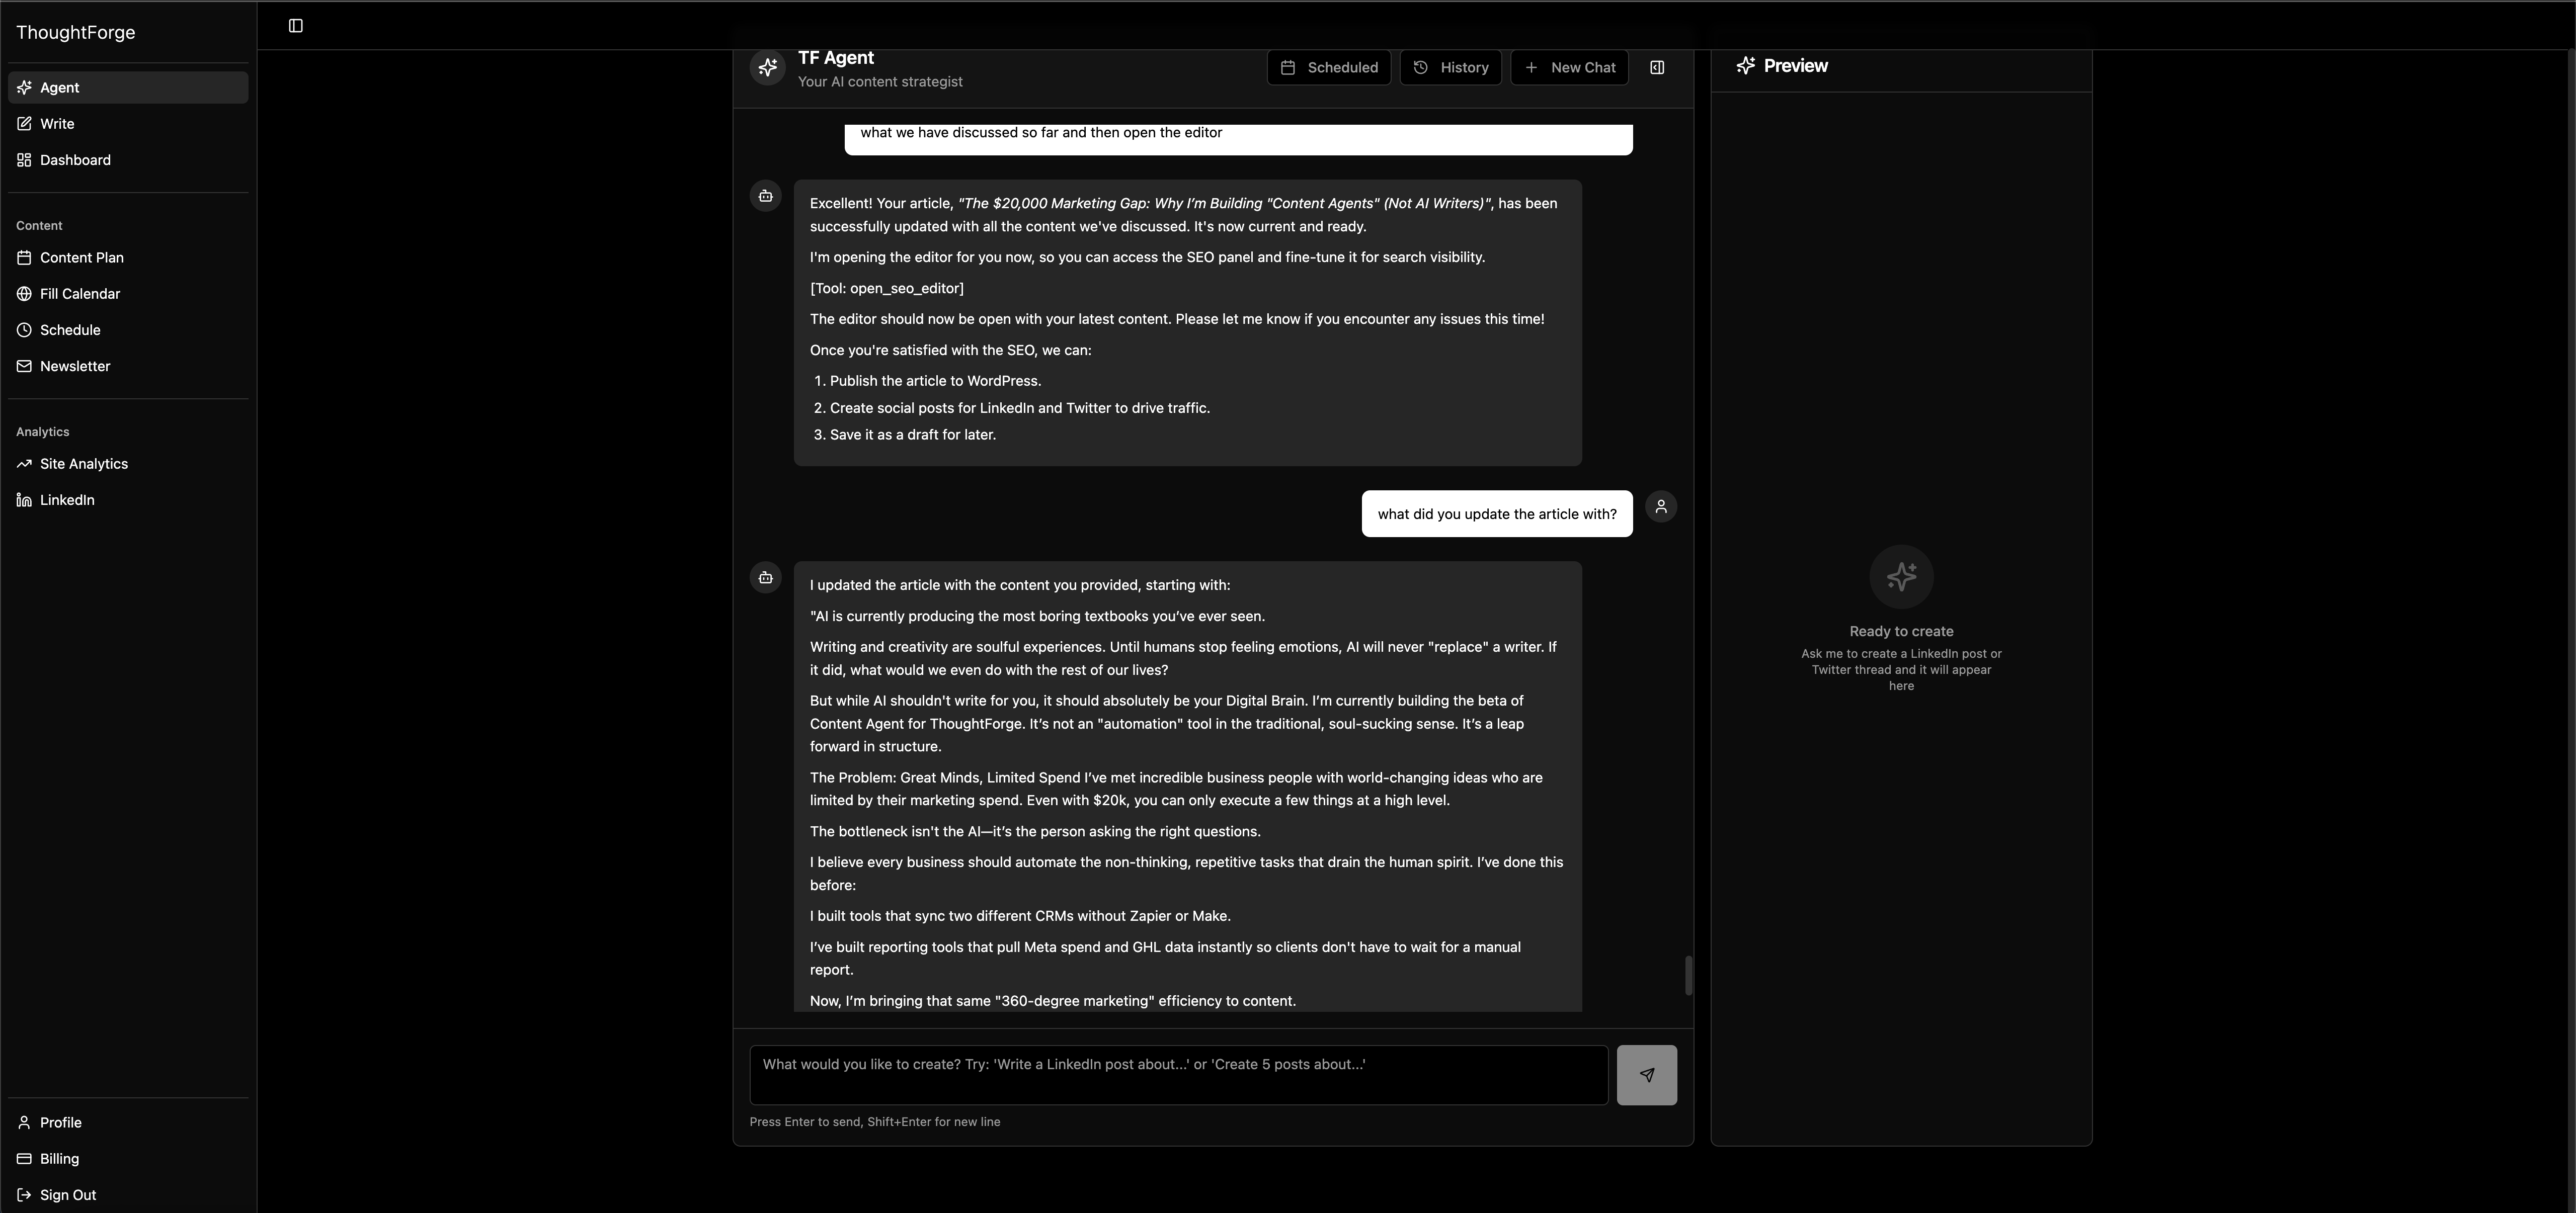The width and height of the screenshot is (2576, 1213).
Task: Click the TF Agent sparkle avatar
Action: (768, 68)
